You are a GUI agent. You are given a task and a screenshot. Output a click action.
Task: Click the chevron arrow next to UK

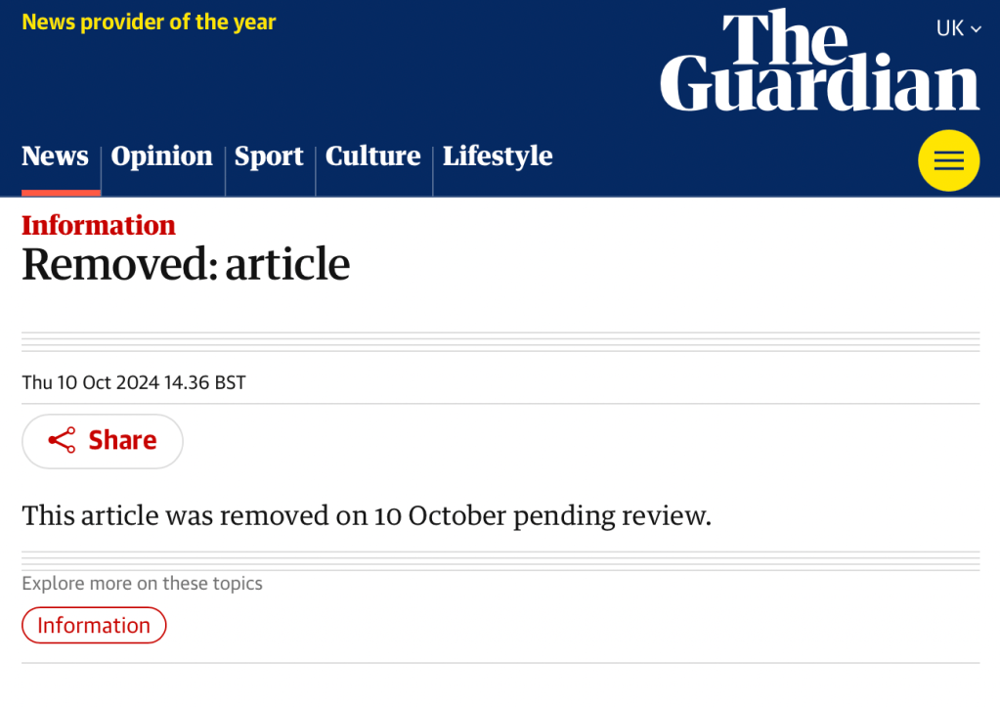[976, 29]
